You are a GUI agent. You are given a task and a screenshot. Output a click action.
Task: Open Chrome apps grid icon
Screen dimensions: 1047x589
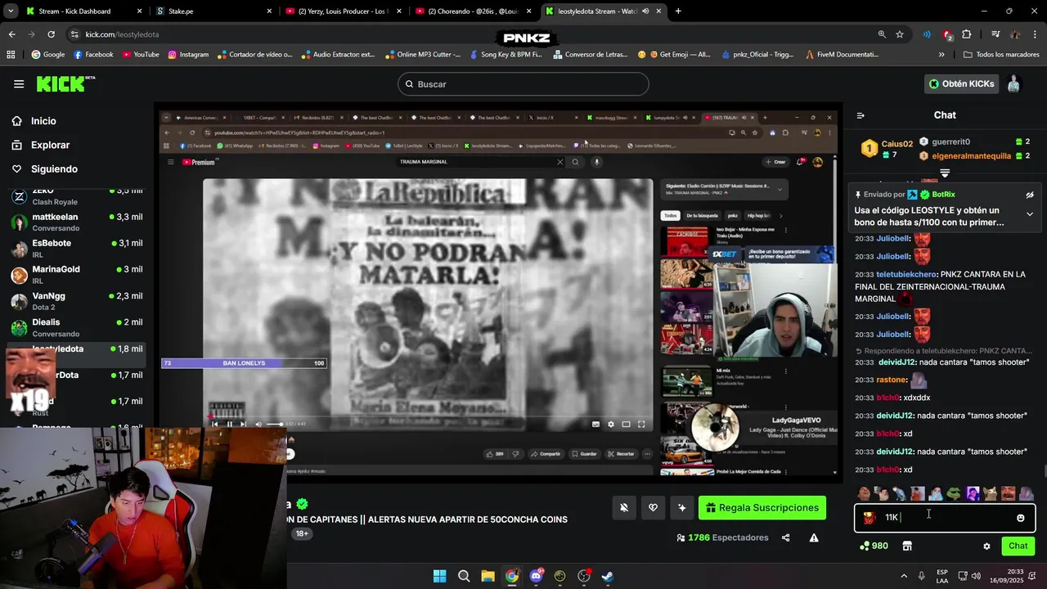pyautogui.click(x=11, y=55)
